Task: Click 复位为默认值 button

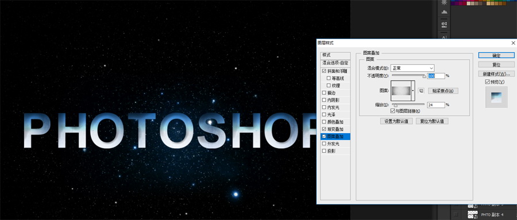Action: (432, 121)
